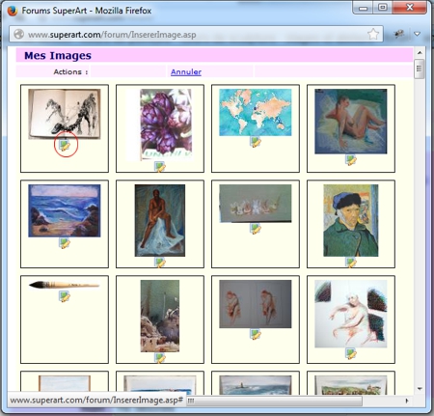Screen dimensions: 434x416
Task: Click the URL address bar
Action: (196, 34)
